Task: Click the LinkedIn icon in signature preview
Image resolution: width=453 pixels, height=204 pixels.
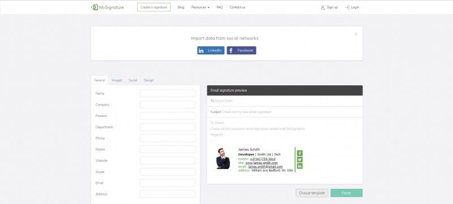Action: tap(300, 166)
